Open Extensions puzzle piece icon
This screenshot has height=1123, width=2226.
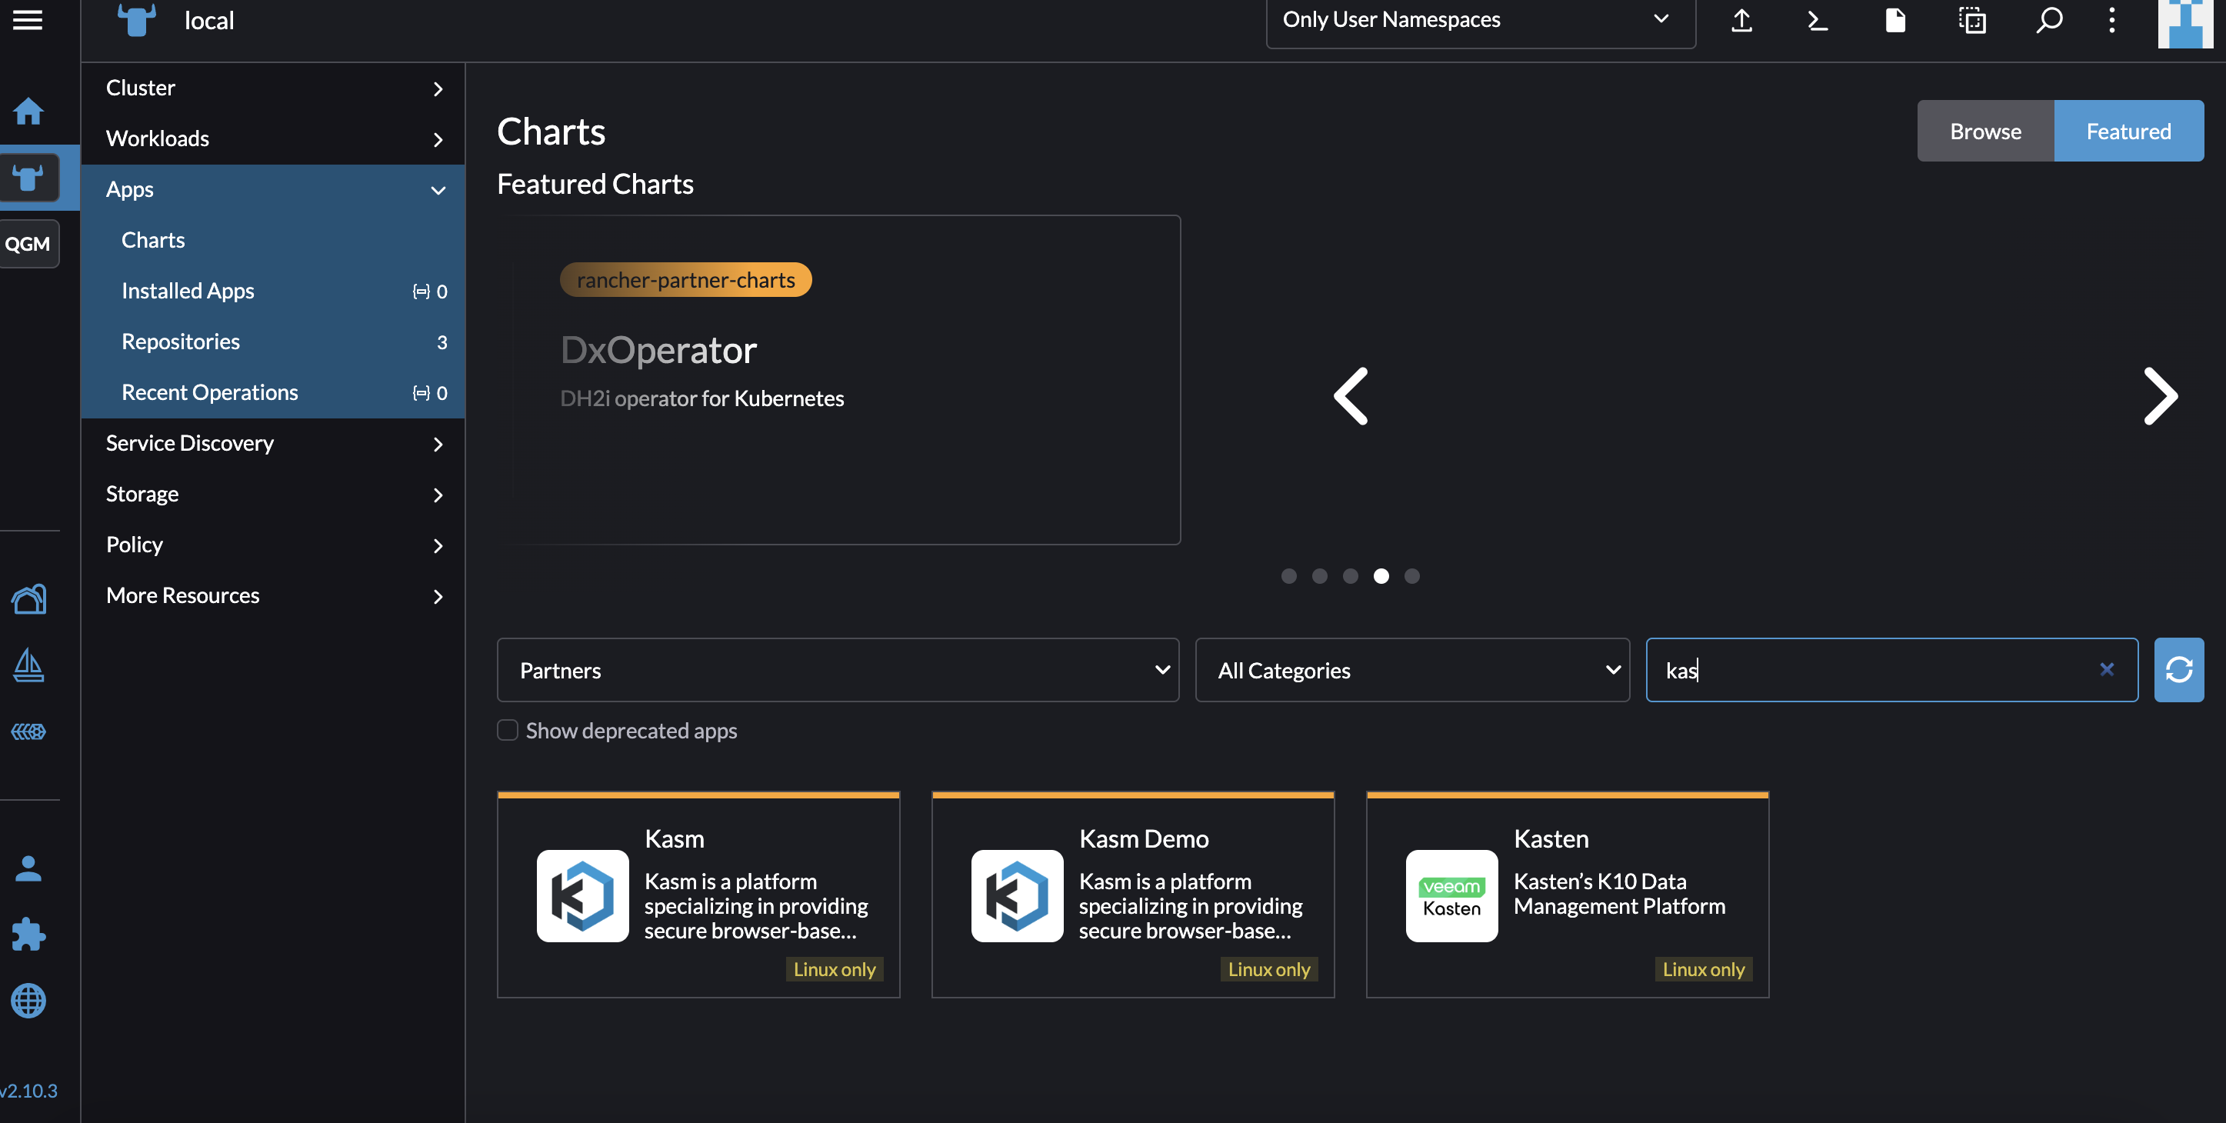[x=28, y=934]
